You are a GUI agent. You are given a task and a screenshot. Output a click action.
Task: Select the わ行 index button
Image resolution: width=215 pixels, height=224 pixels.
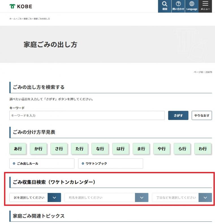coord(203,149)
